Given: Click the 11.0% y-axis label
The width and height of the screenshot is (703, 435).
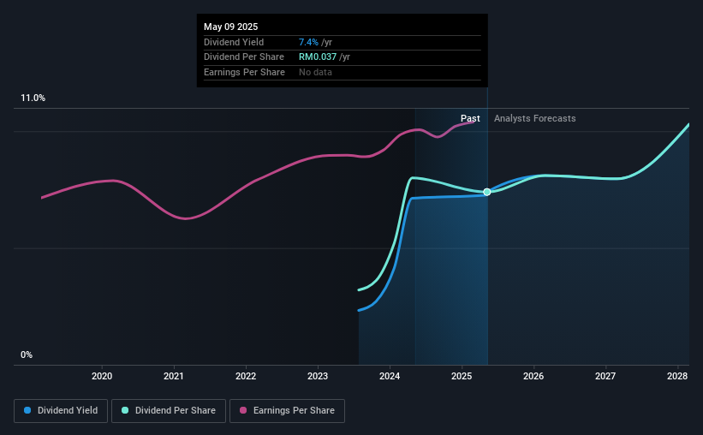Looking at the screenshot, I should point(33,98).
